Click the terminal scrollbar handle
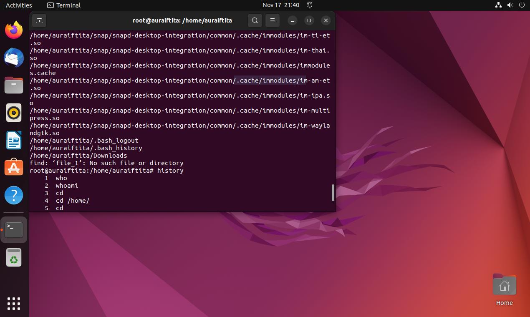530x317 pixels. coord(333,192)
